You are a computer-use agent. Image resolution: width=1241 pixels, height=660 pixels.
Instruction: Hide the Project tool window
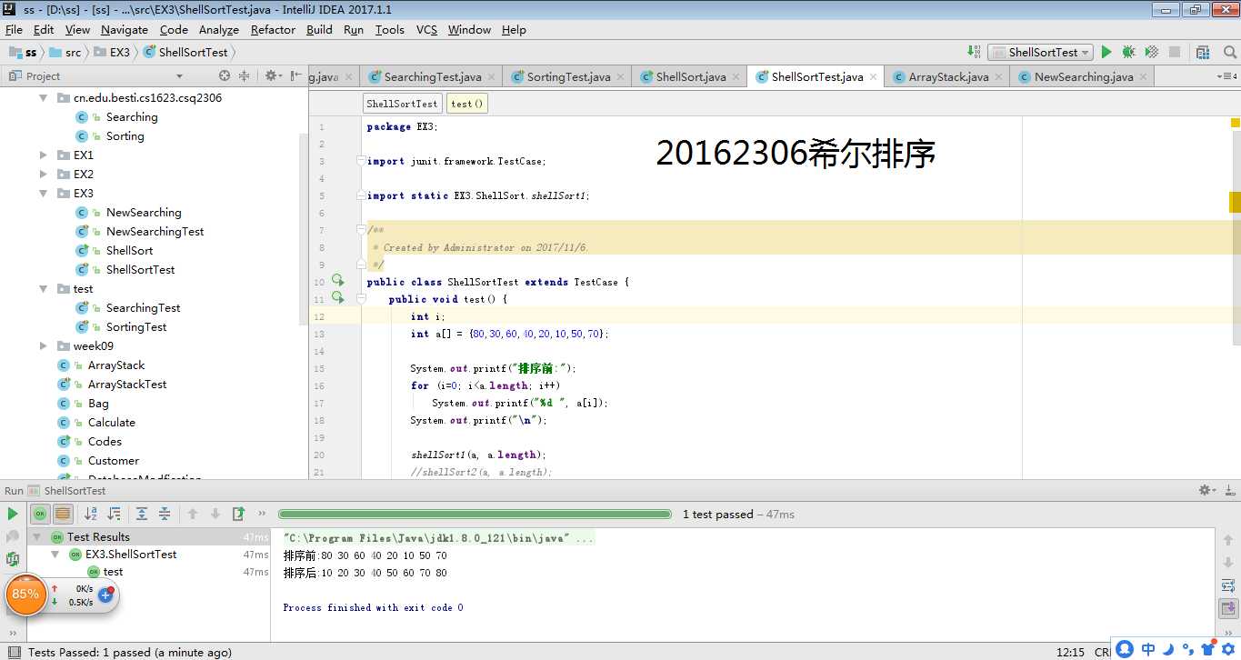(295, 76)
